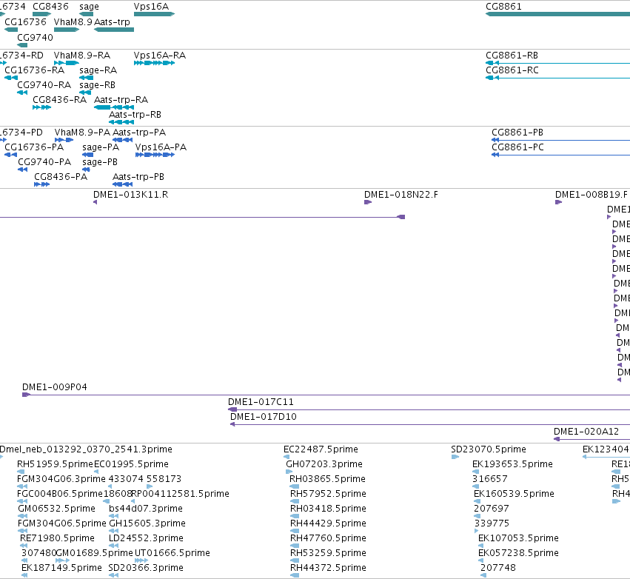Click the CG8861-PB protein label
This screenshot has width=630, height=579.
point(517,133)
